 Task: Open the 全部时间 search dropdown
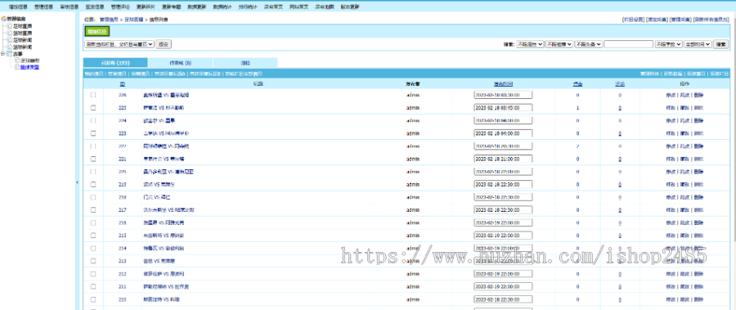[x=698, y=44]
